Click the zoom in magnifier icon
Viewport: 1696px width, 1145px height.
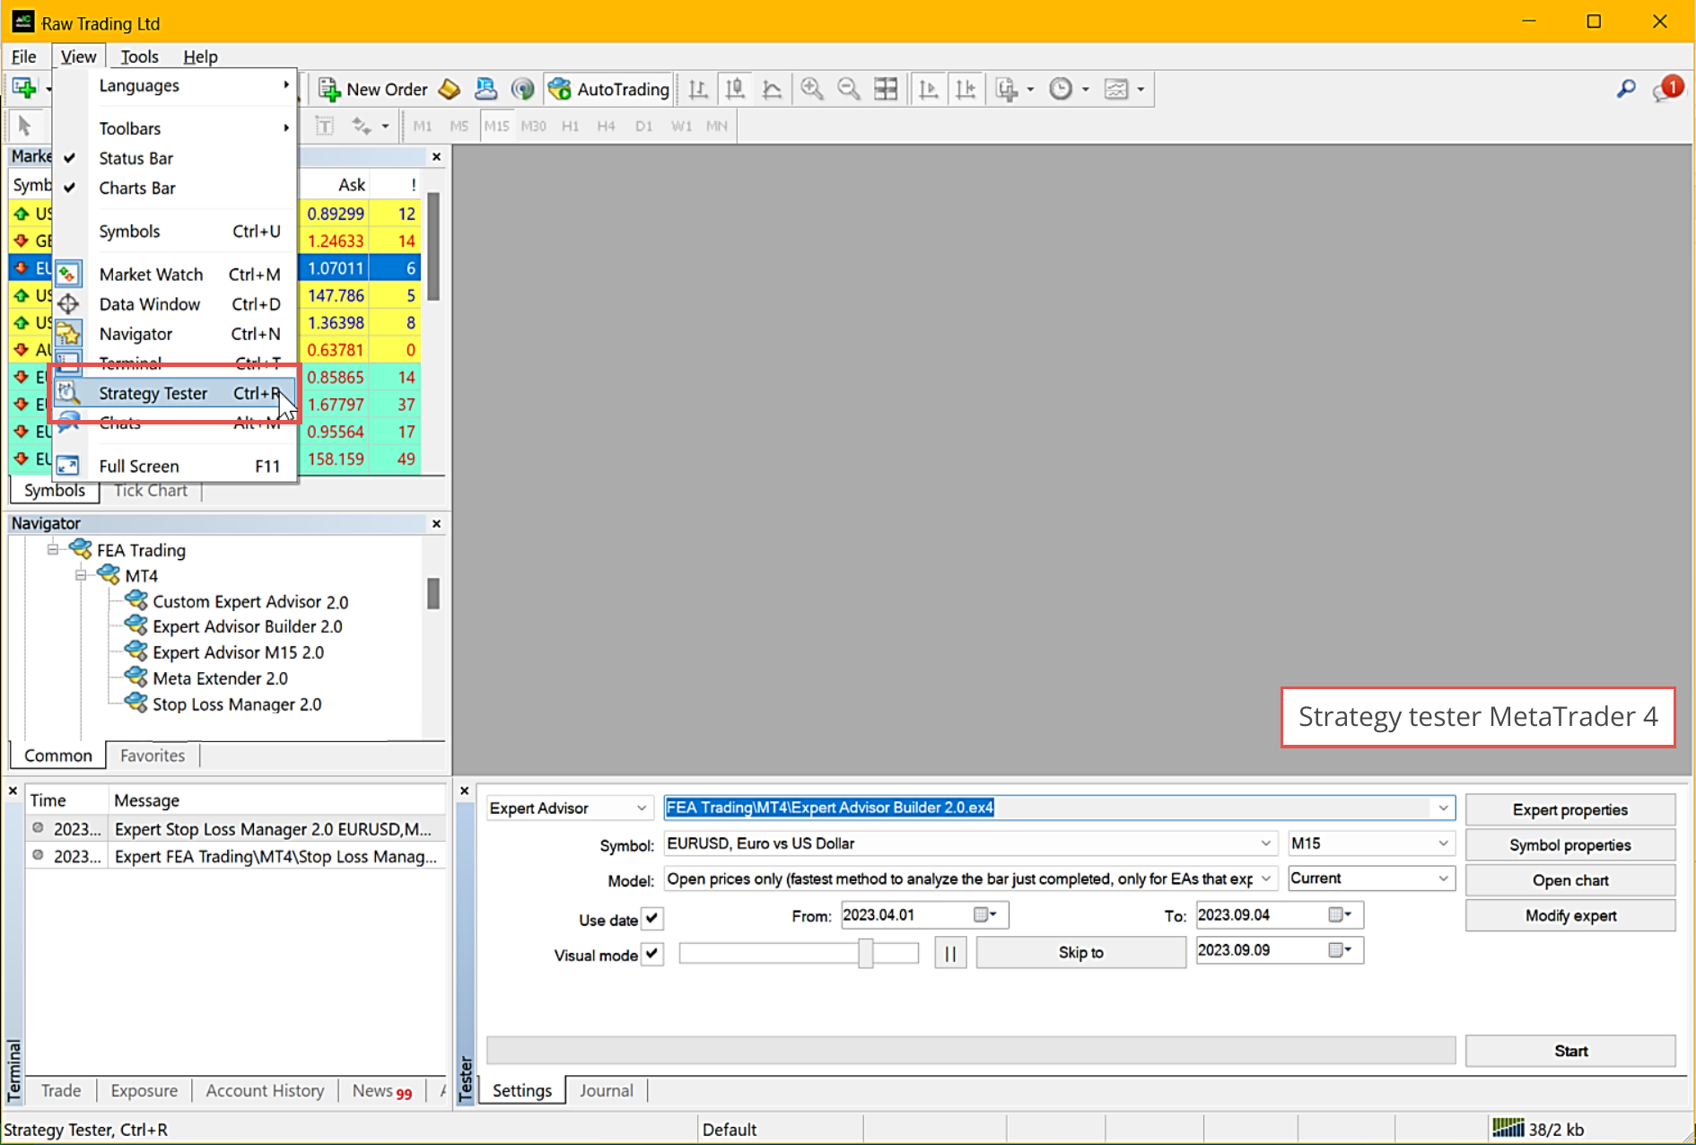tap(812, 89)
